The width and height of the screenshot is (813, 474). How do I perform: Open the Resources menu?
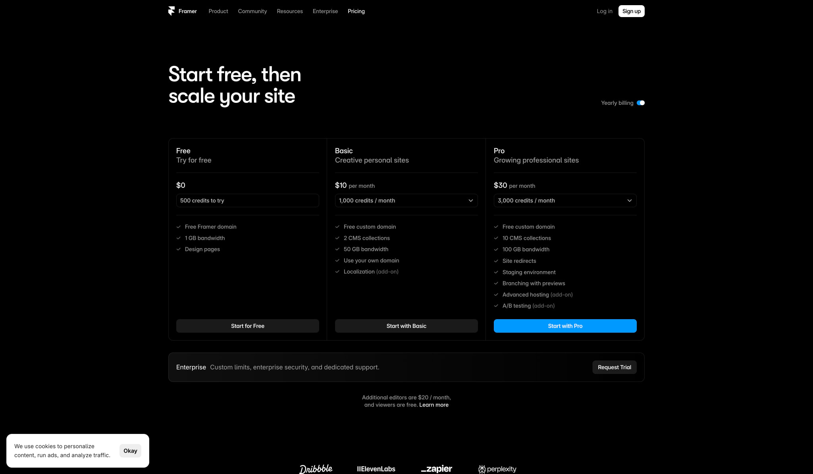pos(290,11)
